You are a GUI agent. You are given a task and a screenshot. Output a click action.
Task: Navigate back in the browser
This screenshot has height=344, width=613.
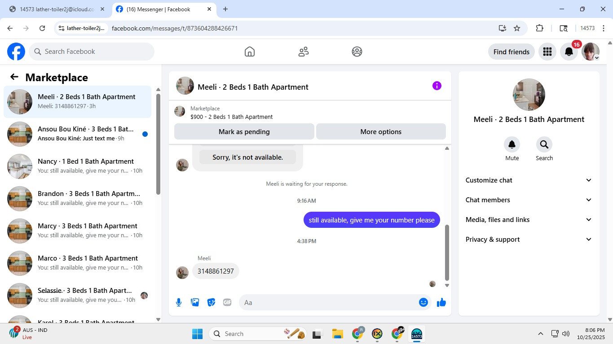coord(10,28)
